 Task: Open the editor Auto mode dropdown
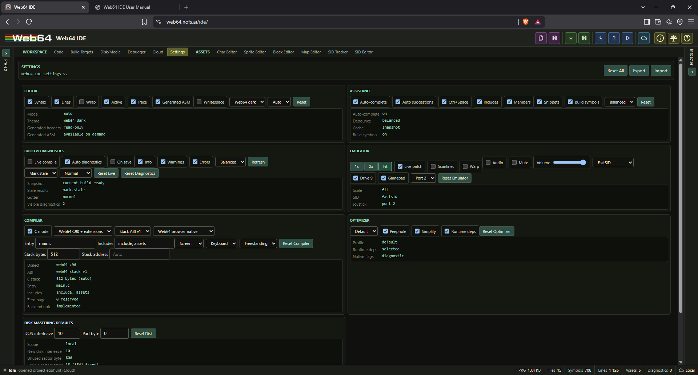click(x=279, y=102)
